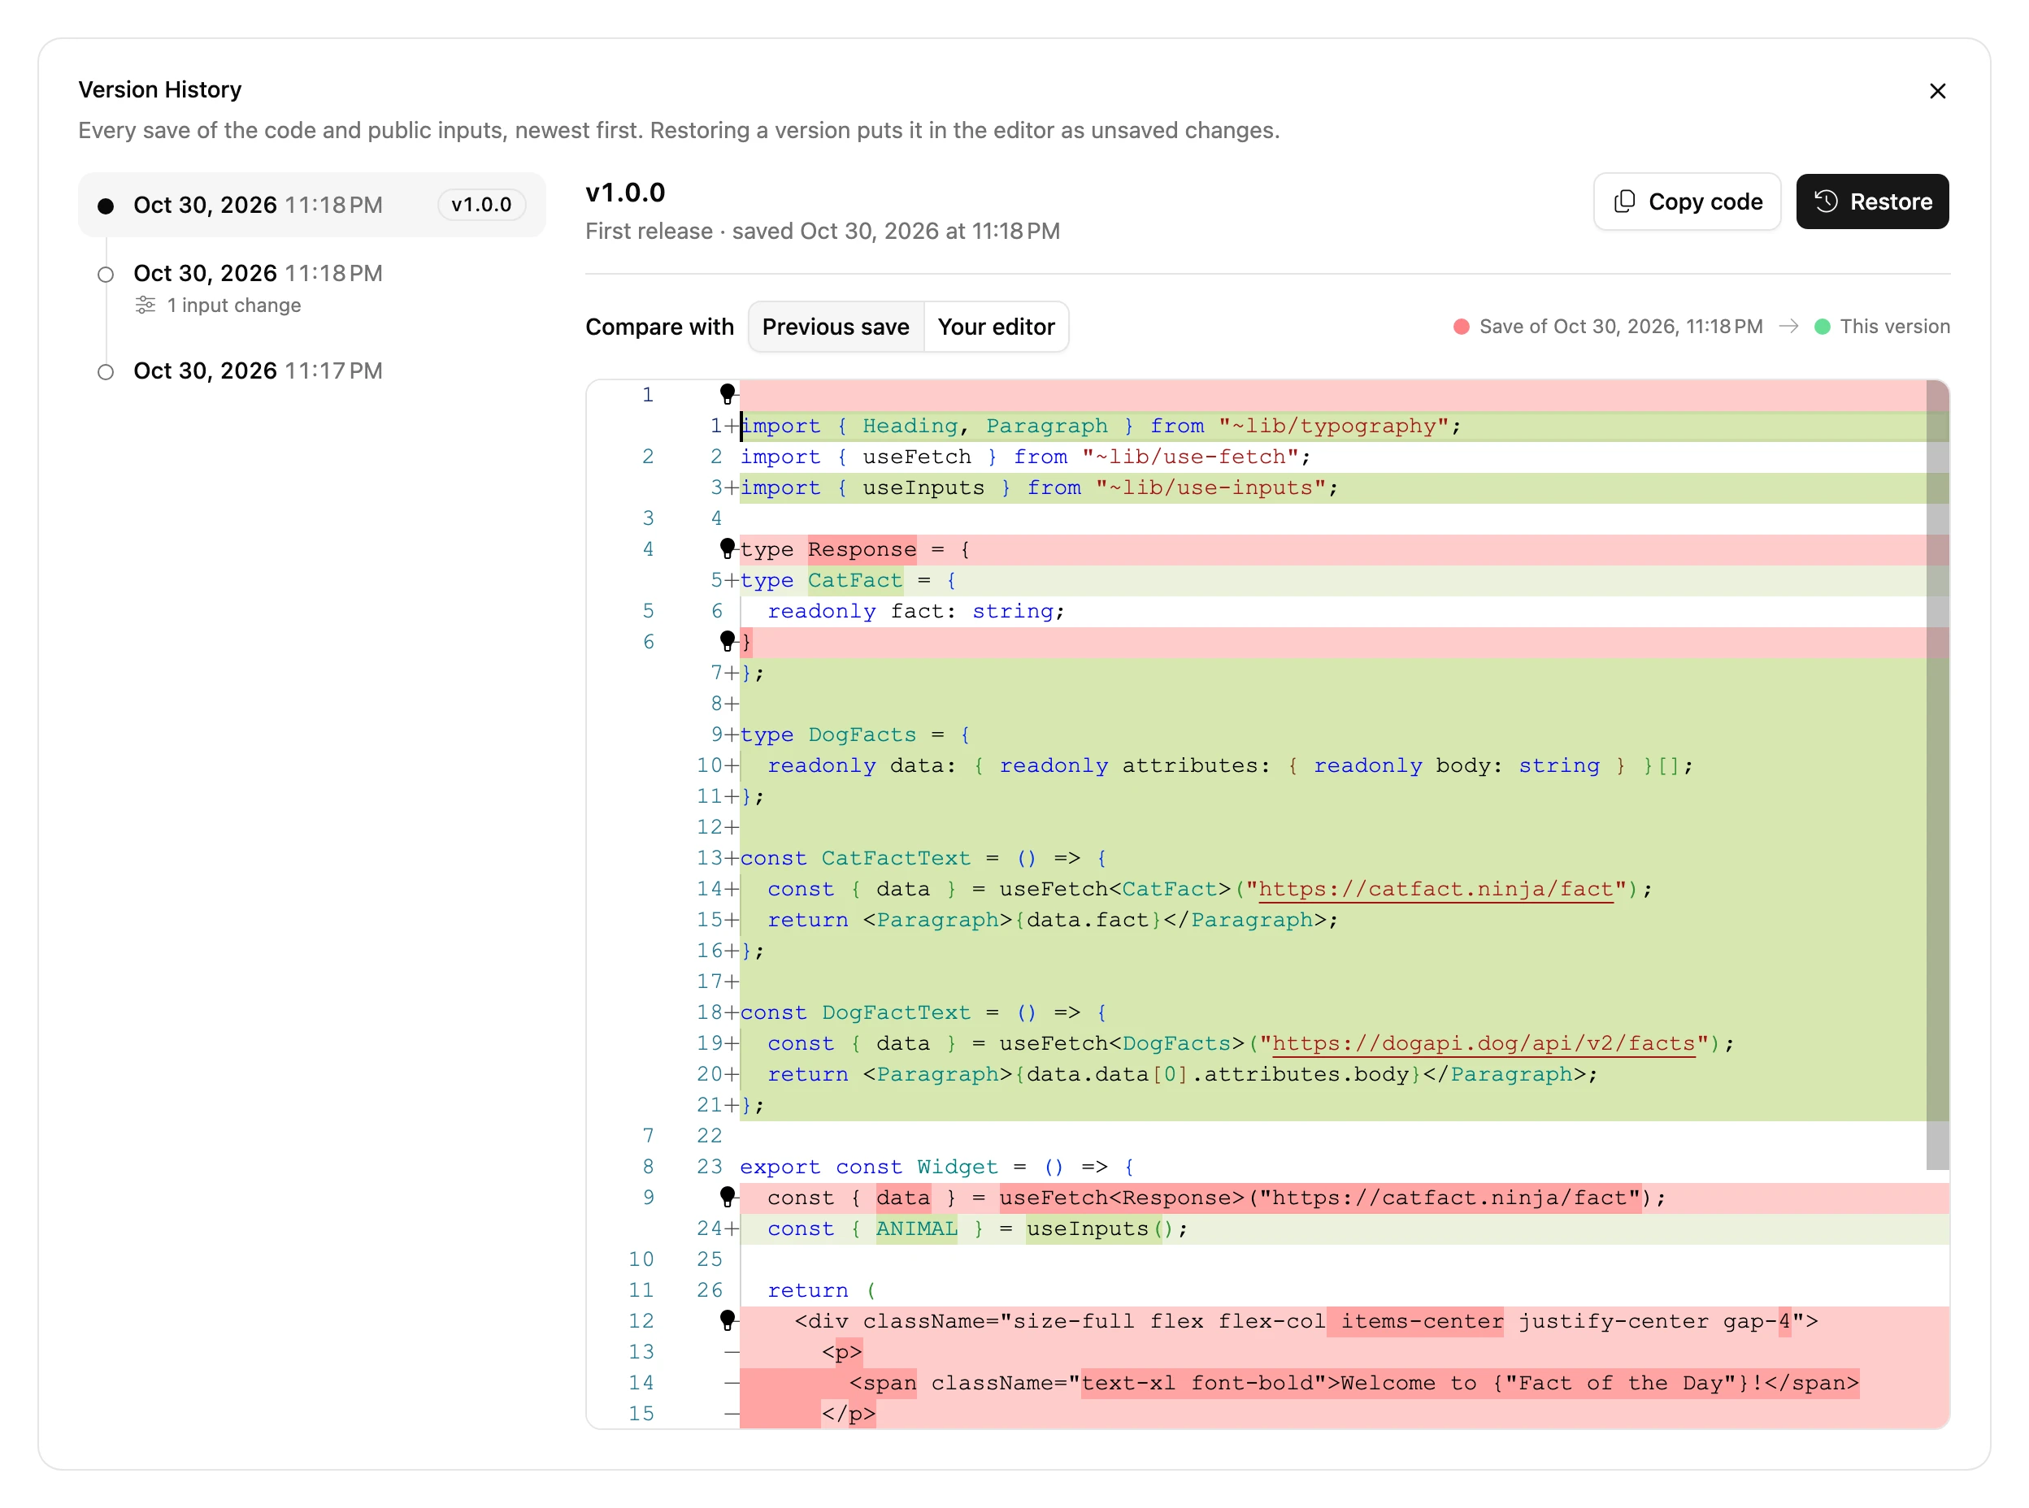Click the filled dot marker for v1.0.0 save
The width and height of the screenshot is (2029, 1508).
[106, 206]
